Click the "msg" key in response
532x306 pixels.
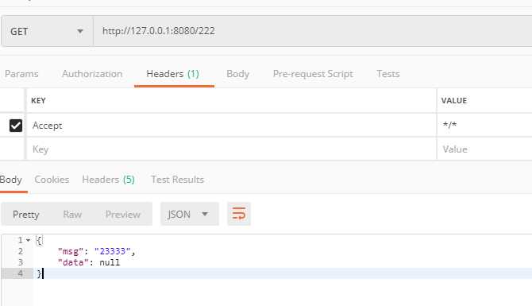(x=71, y=251)
